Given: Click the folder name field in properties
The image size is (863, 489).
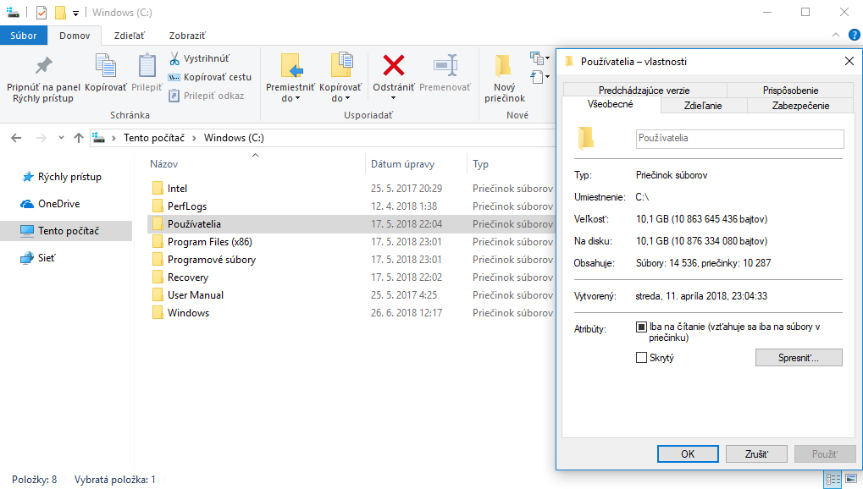Looking at the screenshot, I should coord(739,139).
